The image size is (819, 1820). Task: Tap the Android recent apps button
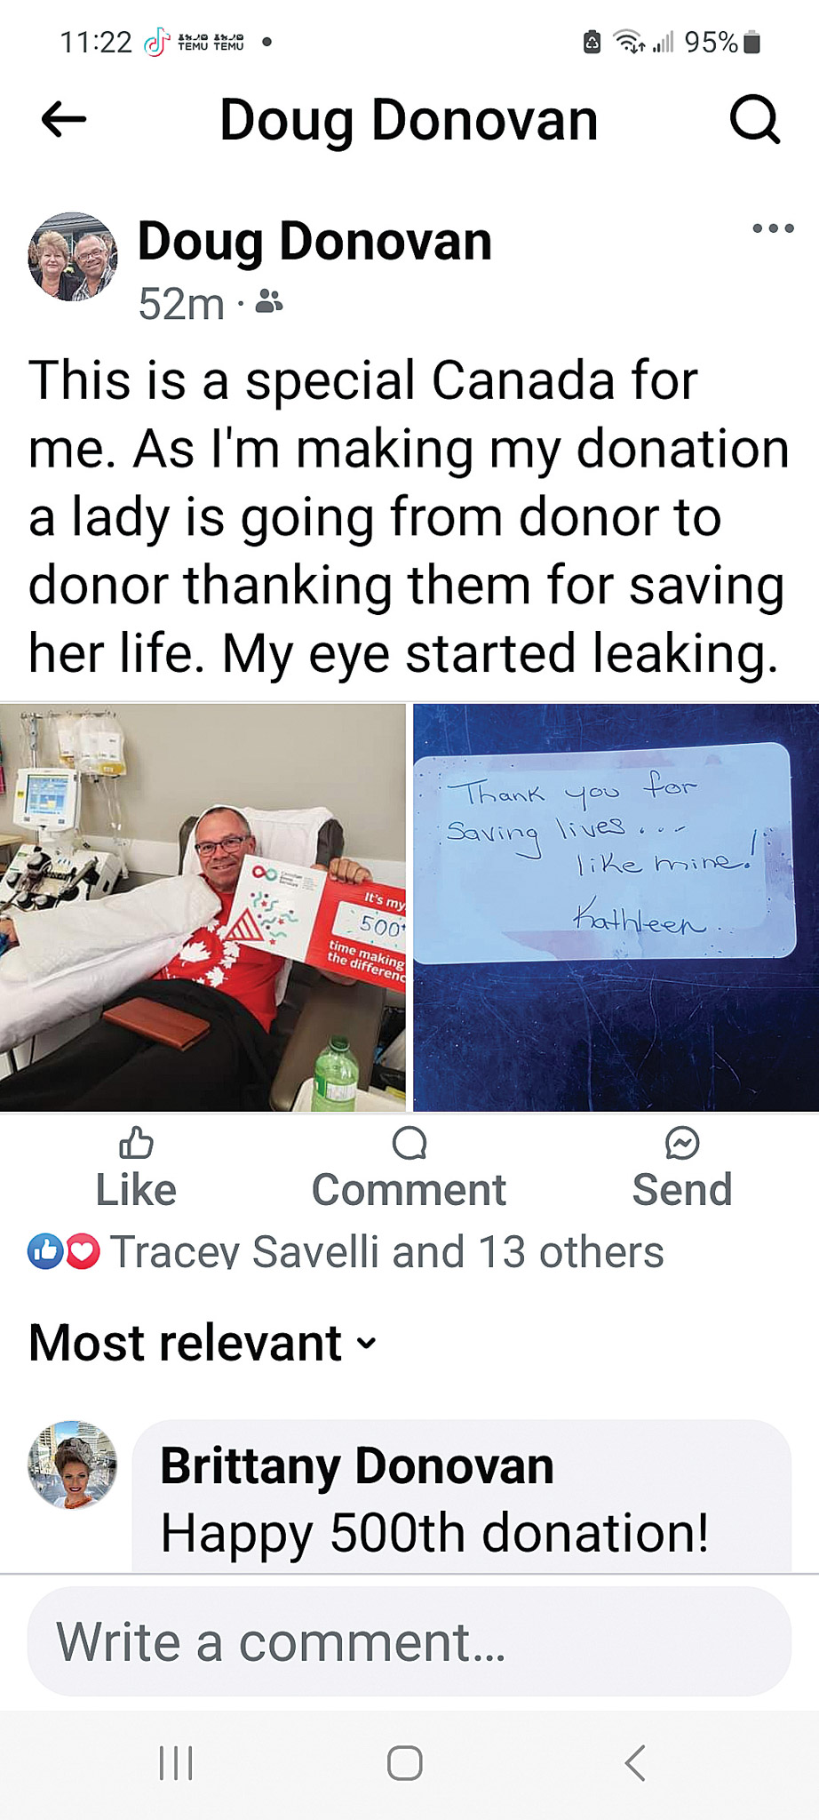coord(176,1763)
